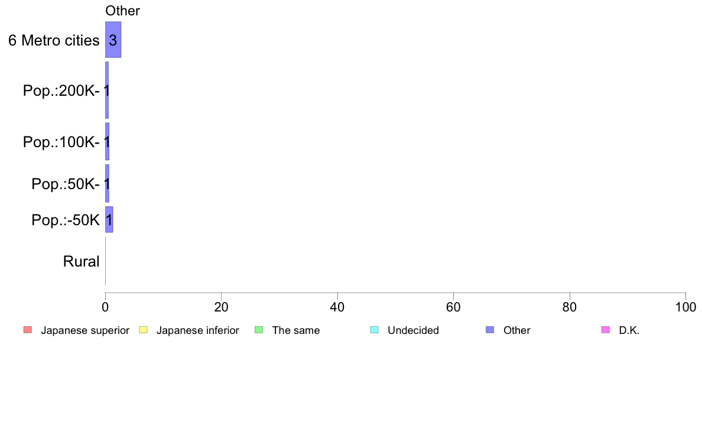This screenshot has height=435, width=702.
Task: Click the Rural row label
Action: click(x=81, y=261)
